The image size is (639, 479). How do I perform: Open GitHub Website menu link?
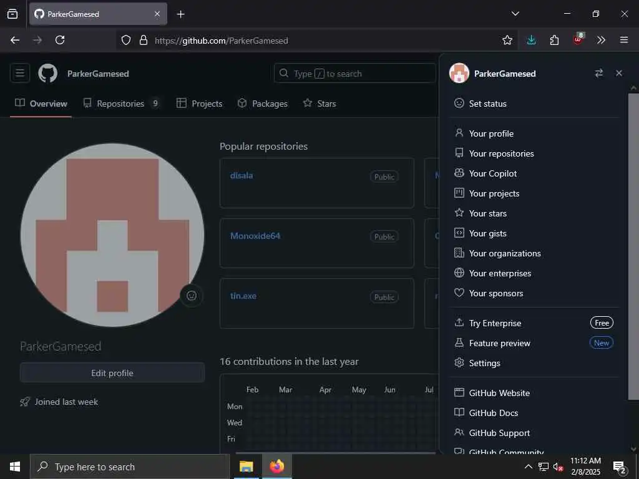(534, 393)
